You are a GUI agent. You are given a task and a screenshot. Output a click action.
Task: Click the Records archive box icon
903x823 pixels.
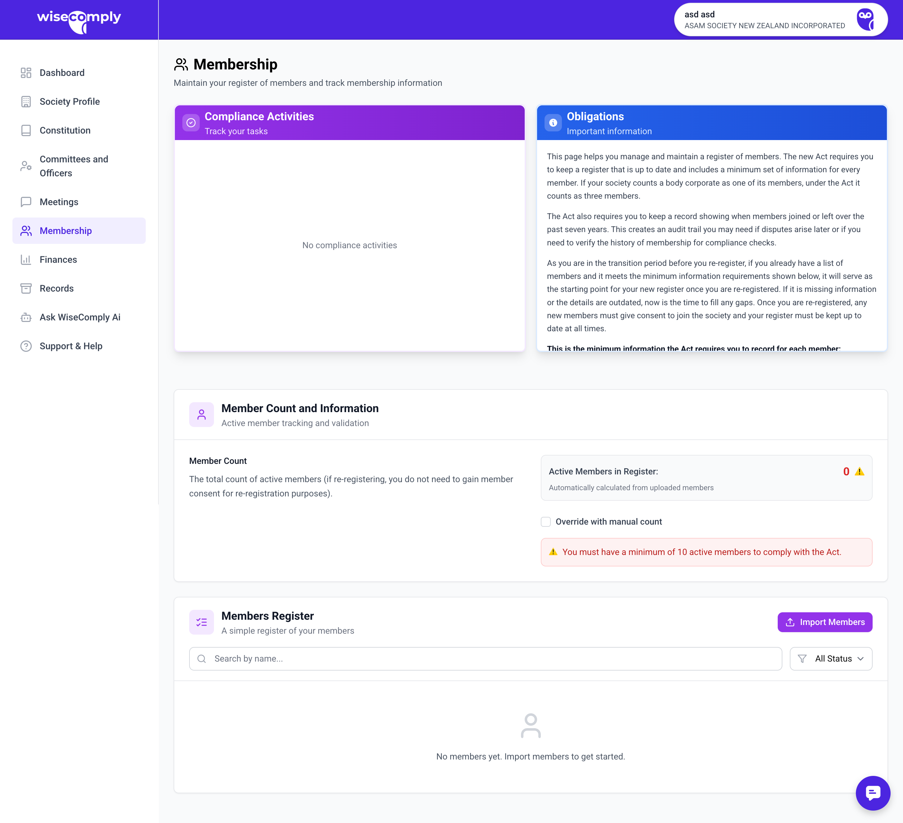pyautogui.click(x=26, y=288)
